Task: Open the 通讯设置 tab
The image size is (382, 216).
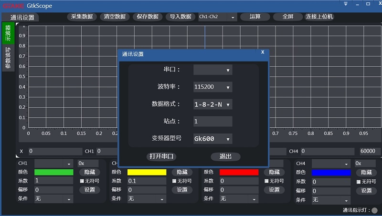Action: (x=20, y=17)
